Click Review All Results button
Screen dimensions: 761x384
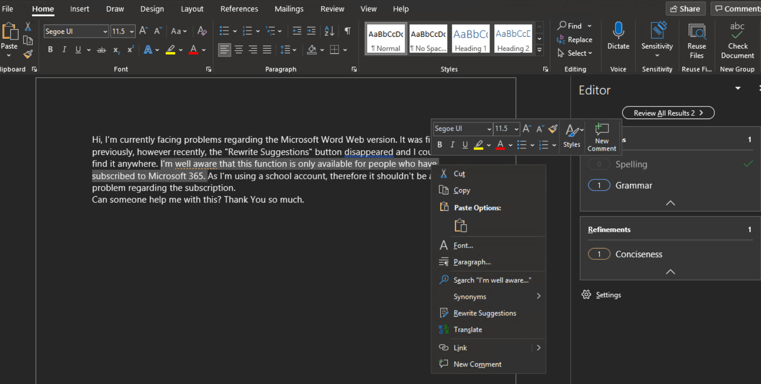pos(668,113)
